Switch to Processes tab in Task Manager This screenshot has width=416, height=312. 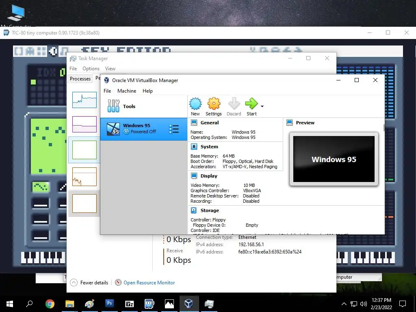80,78
